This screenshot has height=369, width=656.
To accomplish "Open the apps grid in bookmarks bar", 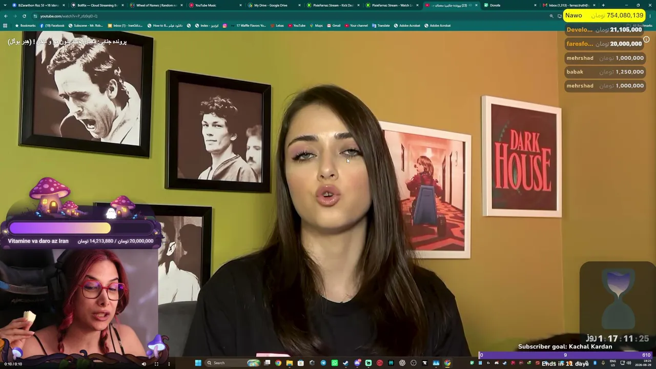I will (5, 26).
